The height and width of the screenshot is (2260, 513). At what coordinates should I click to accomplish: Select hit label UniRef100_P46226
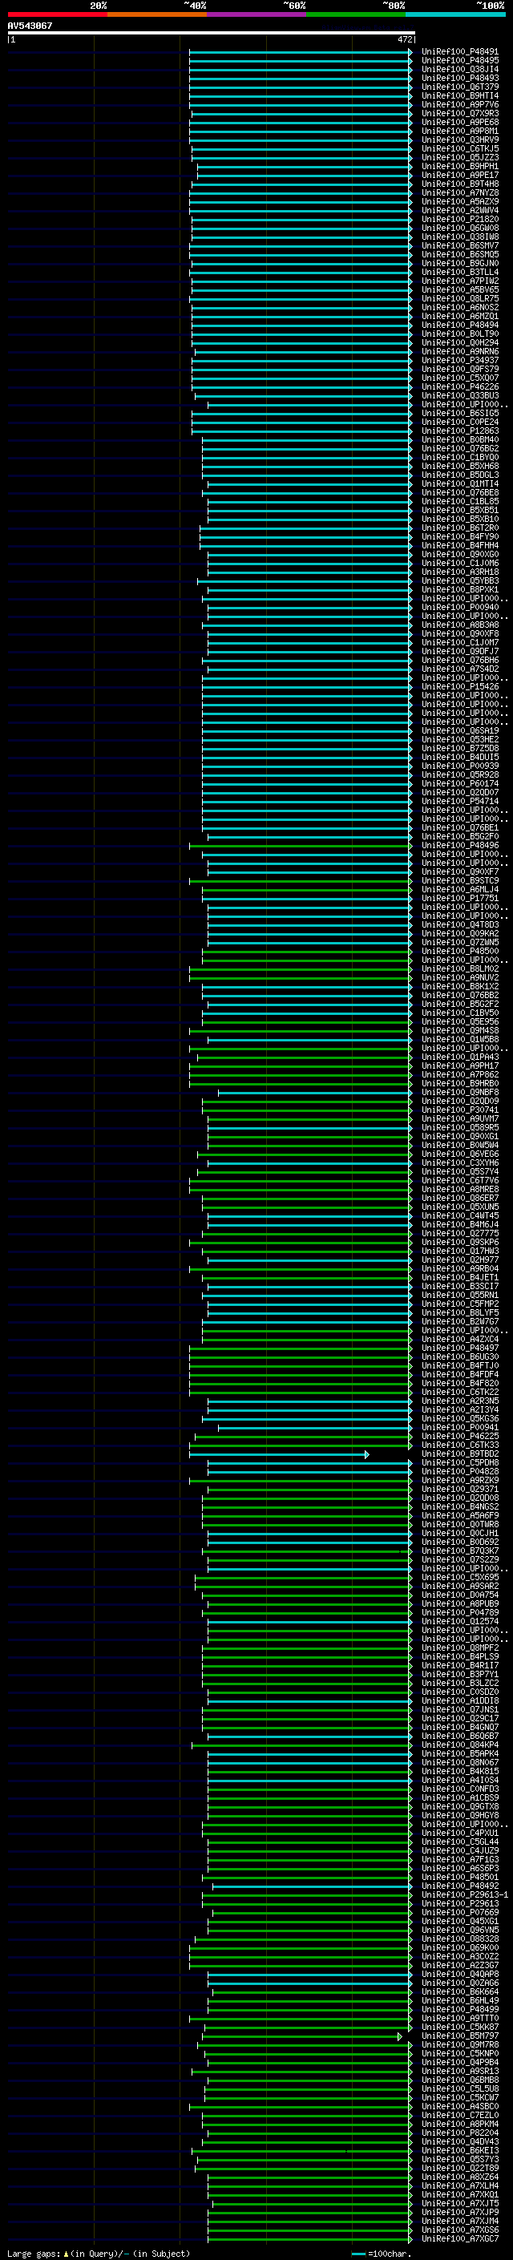pos(460,386)
